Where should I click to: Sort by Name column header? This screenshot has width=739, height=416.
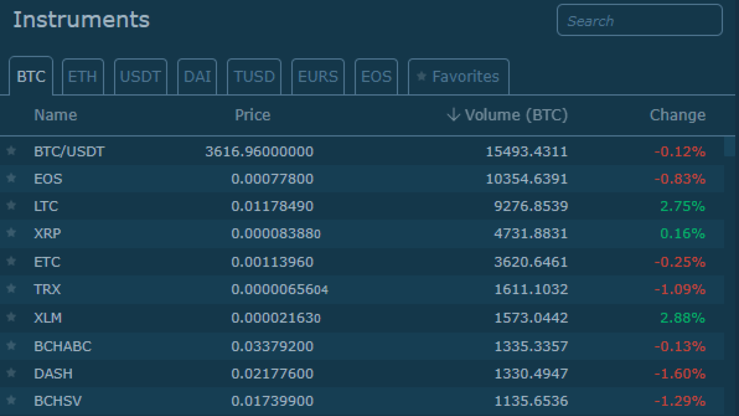(56, 115)
